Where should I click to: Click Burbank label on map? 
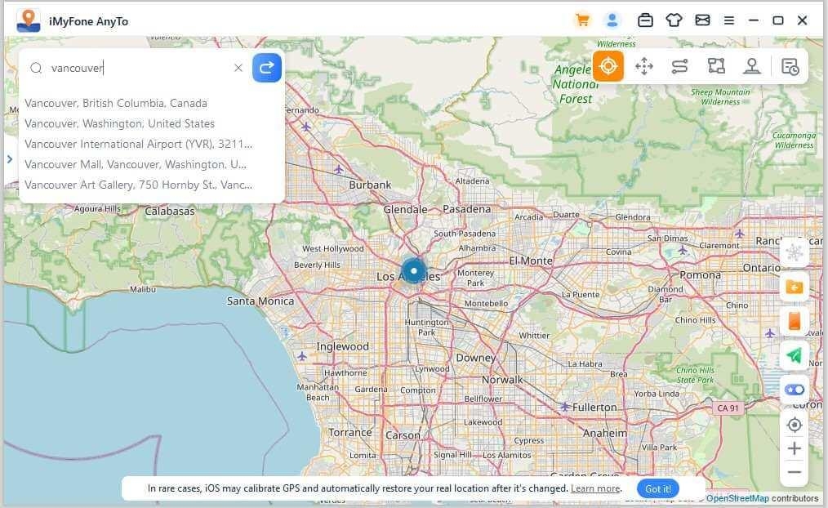370,185
